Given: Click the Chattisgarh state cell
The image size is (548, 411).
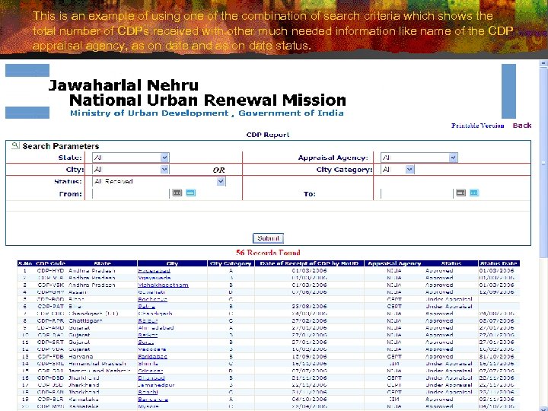Looking at the screenshot, I should [x=85, y=321].
